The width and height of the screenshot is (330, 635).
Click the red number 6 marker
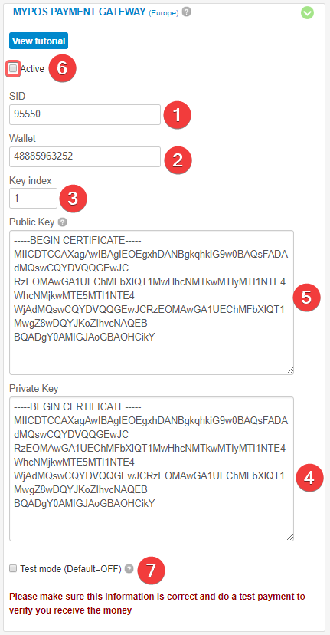point(62,68)
